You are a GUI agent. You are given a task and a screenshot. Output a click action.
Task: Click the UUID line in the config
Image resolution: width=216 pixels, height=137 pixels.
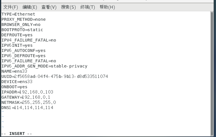[x=55, y=76]
